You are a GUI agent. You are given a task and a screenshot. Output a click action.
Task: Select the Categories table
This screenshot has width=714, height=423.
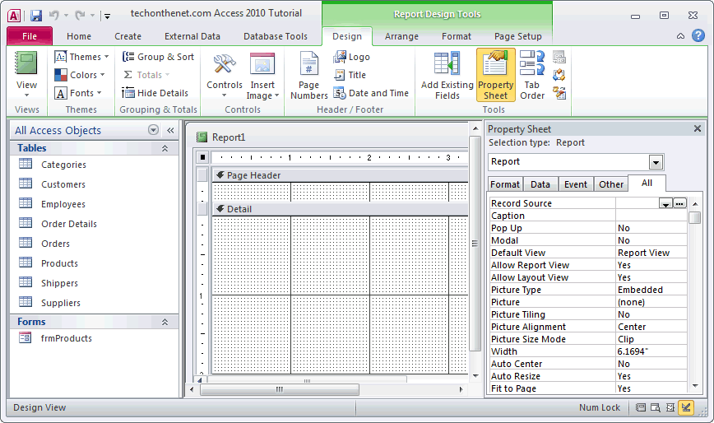pos(95,165)
